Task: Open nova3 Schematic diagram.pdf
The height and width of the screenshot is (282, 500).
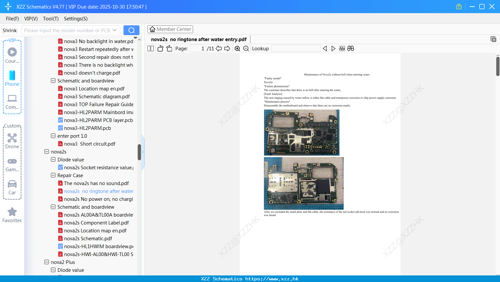Action: pos(97,96)
